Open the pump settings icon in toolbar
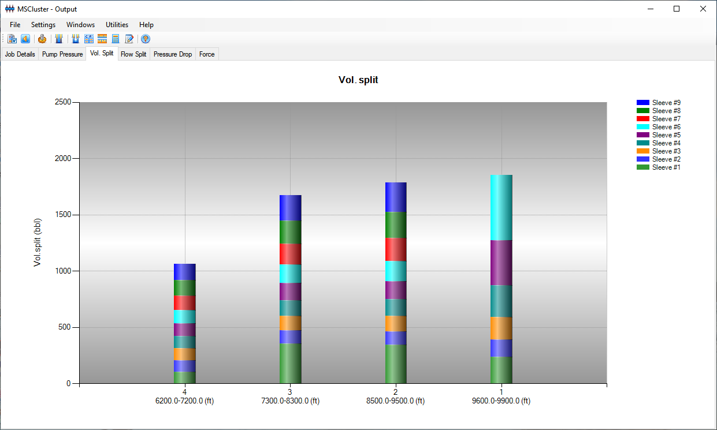The width and height of the screenshot is (717, 430). [x=42, y=39]
